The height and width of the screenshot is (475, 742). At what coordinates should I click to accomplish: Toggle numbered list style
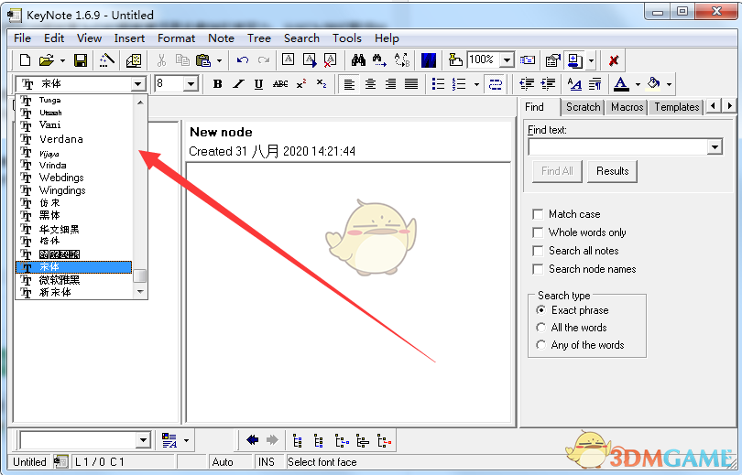point(459,84)
